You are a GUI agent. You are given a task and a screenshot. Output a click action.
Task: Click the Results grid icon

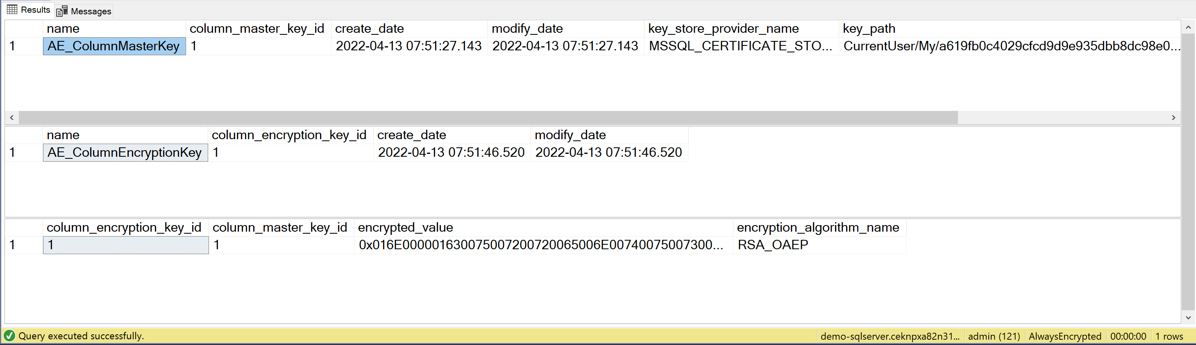click(12, 9)
